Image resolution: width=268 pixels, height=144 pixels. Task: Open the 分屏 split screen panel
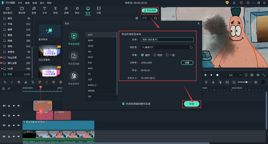[x=98, y=10]
